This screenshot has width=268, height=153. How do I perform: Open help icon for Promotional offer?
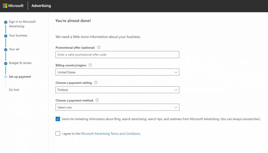[x=99, y=47]
